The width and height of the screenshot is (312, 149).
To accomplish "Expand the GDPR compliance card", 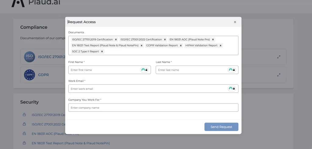I will (x=278, y=75).
